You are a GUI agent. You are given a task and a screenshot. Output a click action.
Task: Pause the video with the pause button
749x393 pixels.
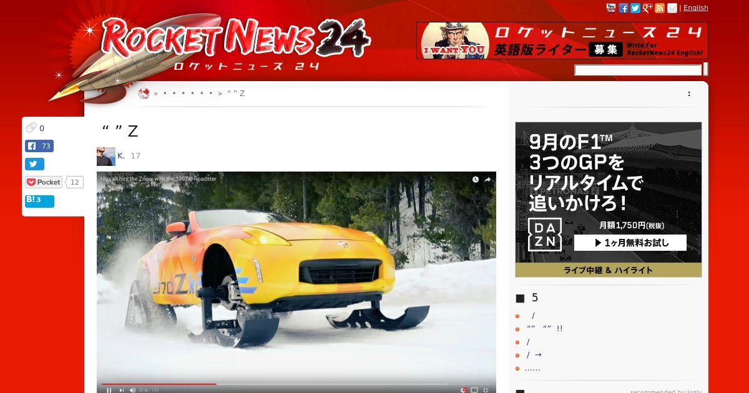coord(109,391)
